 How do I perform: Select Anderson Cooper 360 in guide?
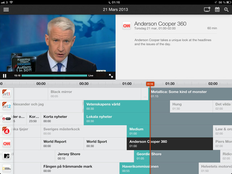[x=170, y=144]
